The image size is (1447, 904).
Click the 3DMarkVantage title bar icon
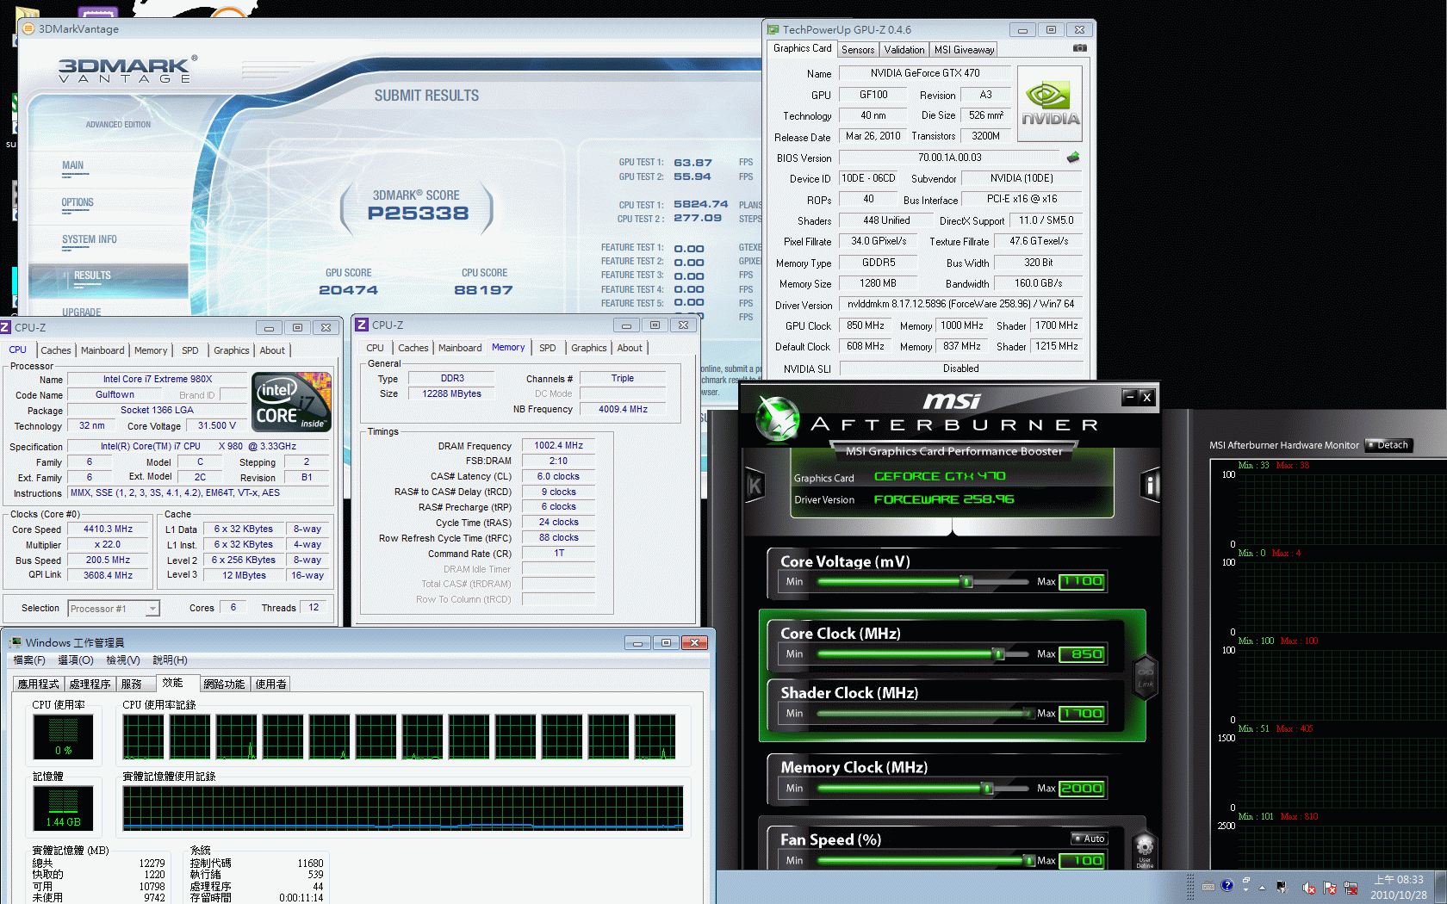coord(28,28)
